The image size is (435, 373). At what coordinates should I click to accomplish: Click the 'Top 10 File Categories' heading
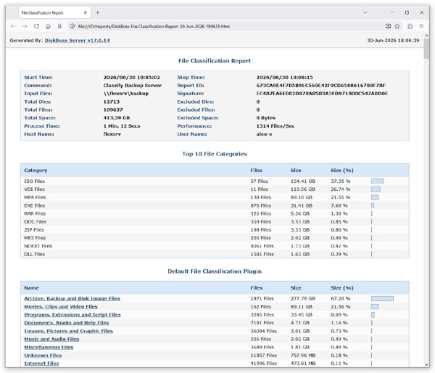[215, 154]
